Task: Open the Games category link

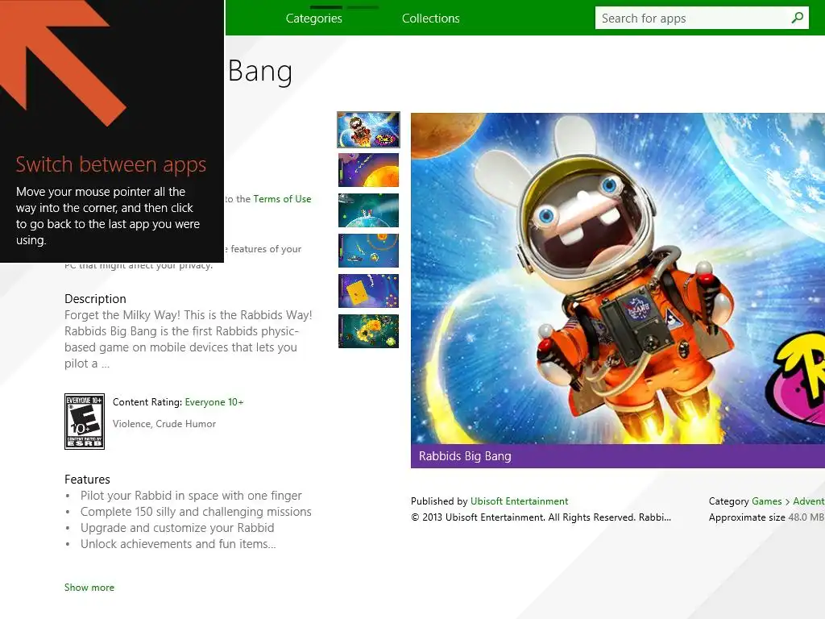Action: tap(767, 501)
